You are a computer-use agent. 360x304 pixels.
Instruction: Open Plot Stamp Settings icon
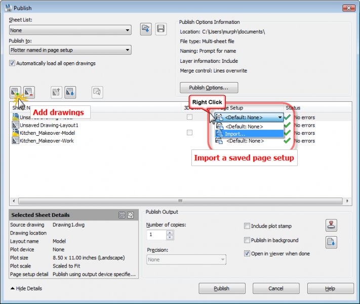click(x=331, y=225)
